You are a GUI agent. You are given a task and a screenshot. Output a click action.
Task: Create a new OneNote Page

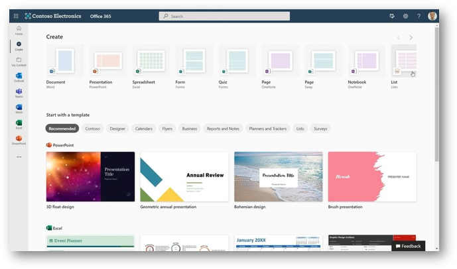pos(281,67)
